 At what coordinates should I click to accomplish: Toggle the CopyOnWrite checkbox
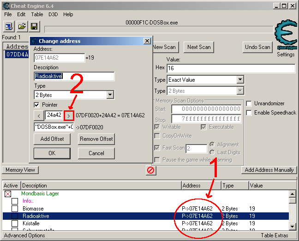click(x=157, y=136)
